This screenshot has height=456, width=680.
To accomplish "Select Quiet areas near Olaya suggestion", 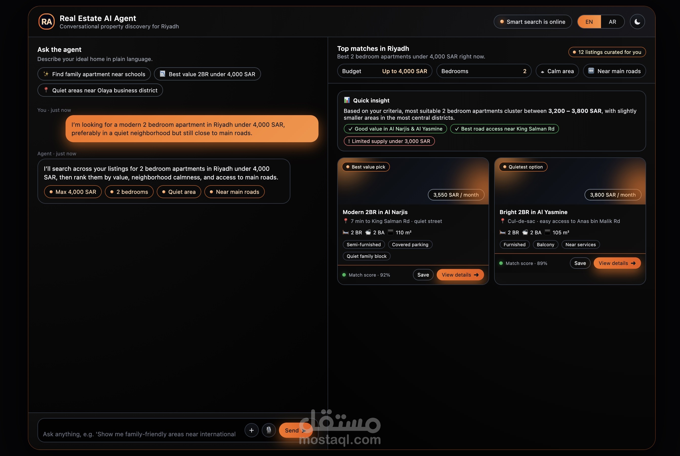I will coord(100,90).
